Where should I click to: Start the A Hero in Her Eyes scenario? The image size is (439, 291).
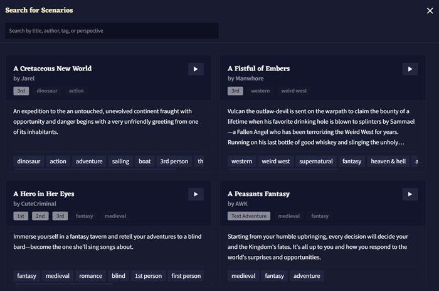(x=196, y=195)
